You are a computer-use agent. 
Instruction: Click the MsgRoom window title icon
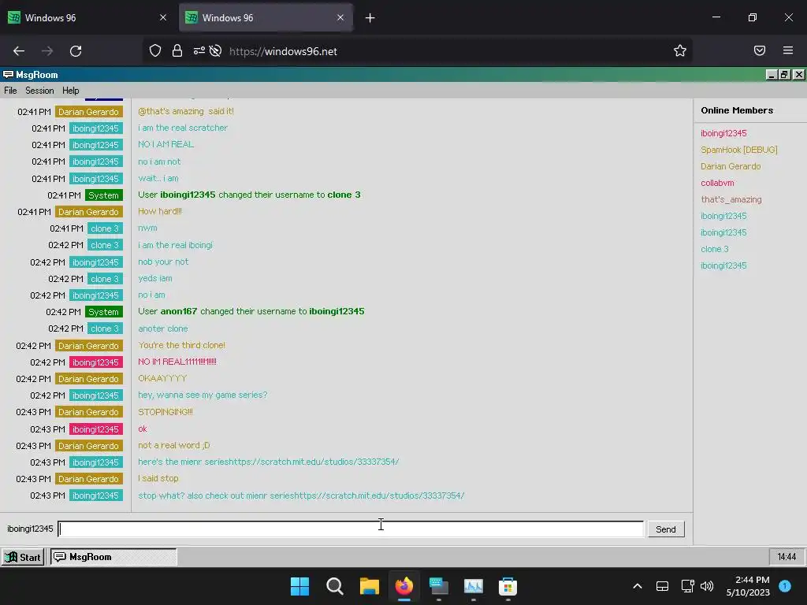pyautogui.click(x=8, y=75)
